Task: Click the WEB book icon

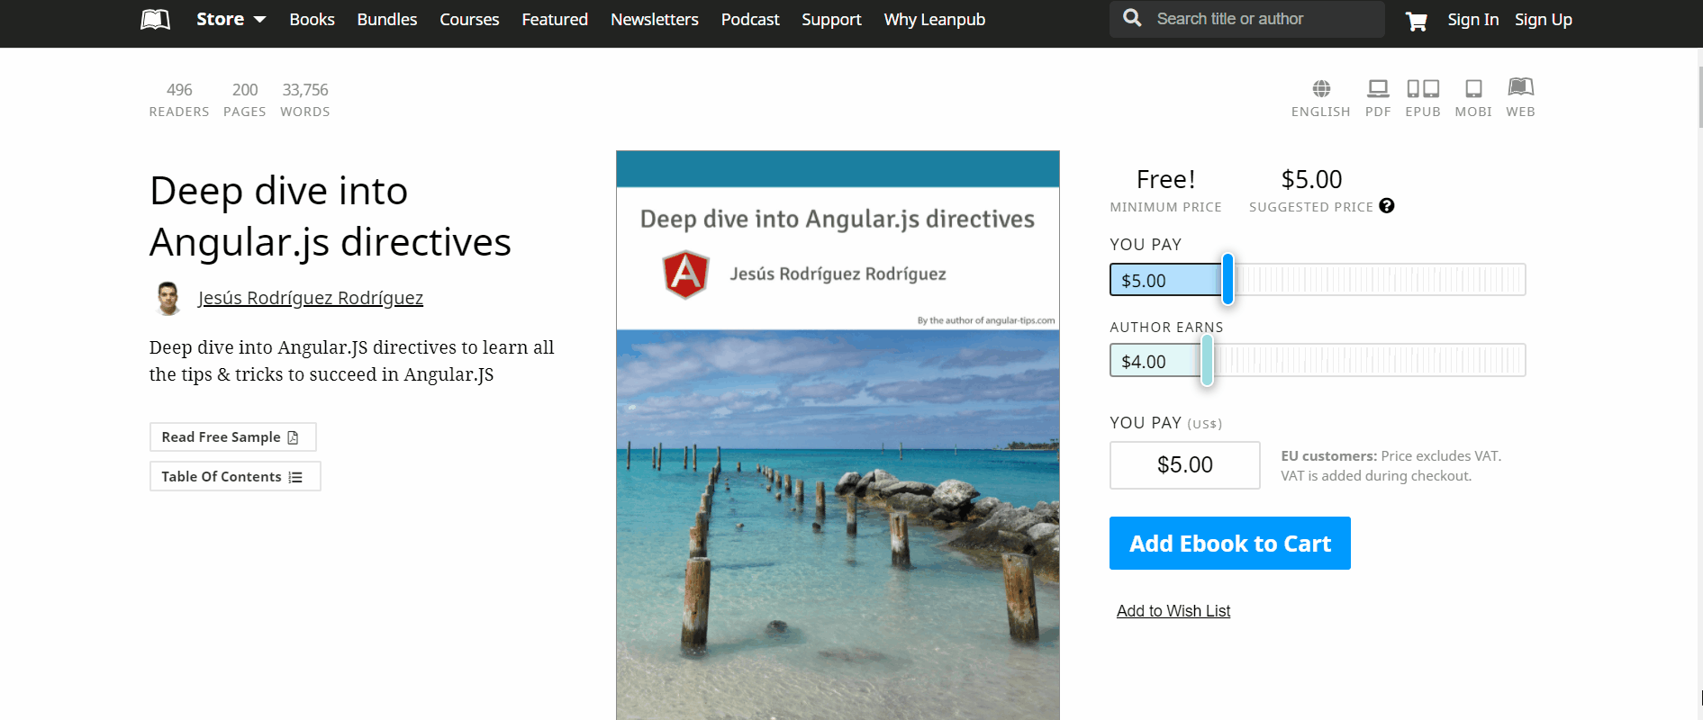Action: point(1520,87)
